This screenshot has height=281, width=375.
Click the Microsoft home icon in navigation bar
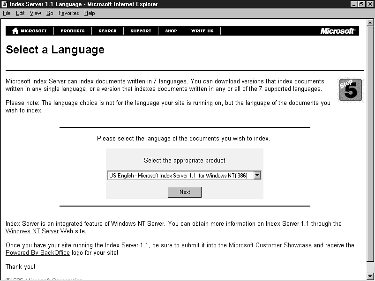tap(15, 31)
